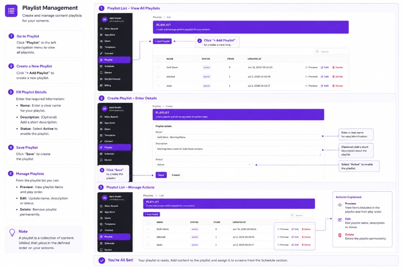Click Templates icon in Enter Details sidebar
The width and height of the screenshot is (404, 269).
point(101,135)
